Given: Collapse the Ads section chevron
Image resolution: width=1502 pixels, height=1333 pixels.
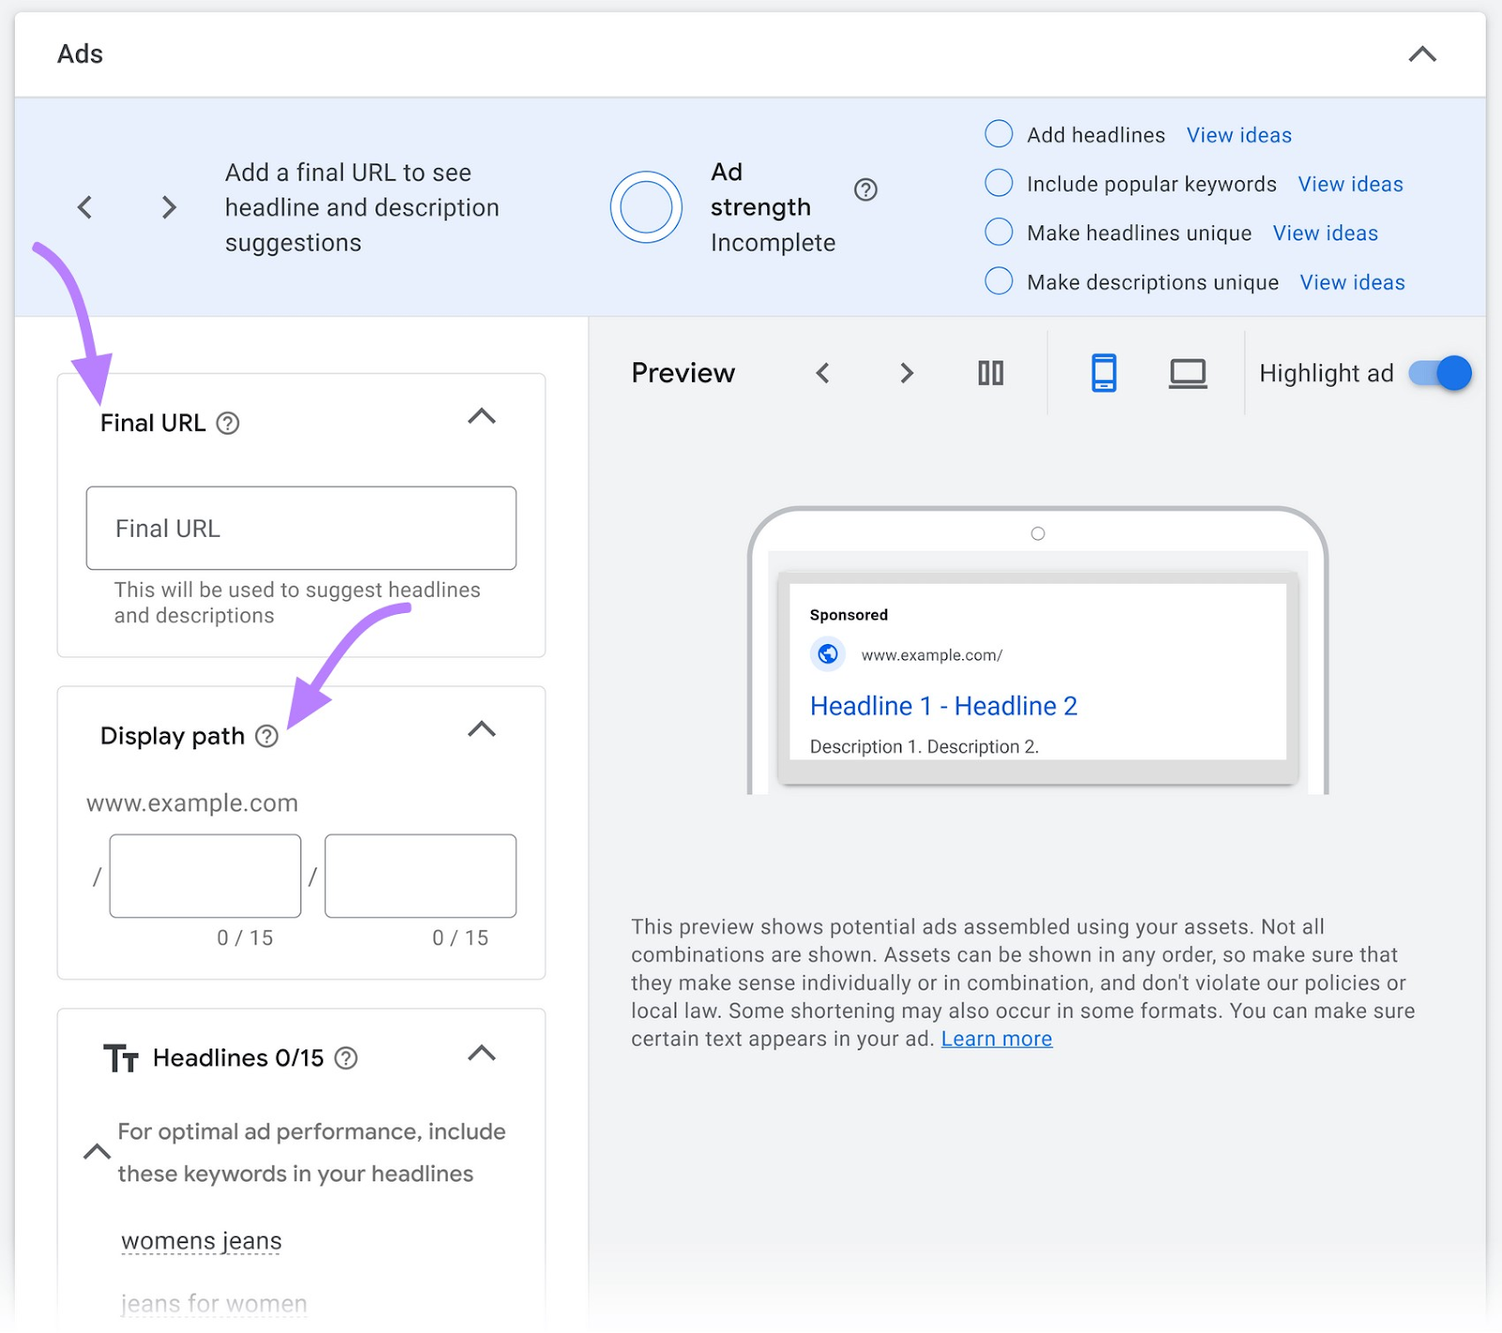Looking at the screenshot, I should pos(1422,54).
